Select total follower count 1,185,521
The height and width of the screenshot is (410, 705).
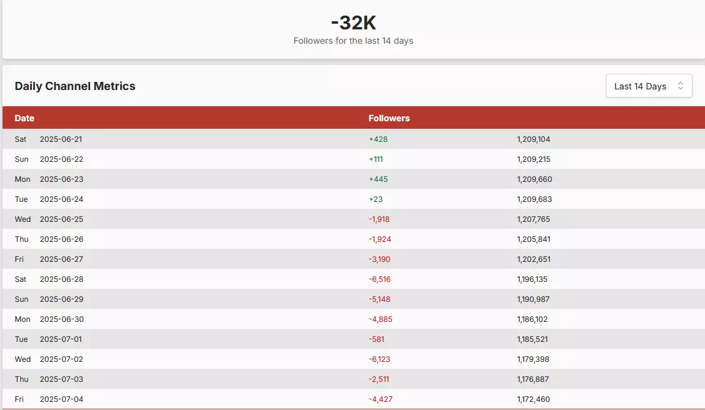[532, 339]
